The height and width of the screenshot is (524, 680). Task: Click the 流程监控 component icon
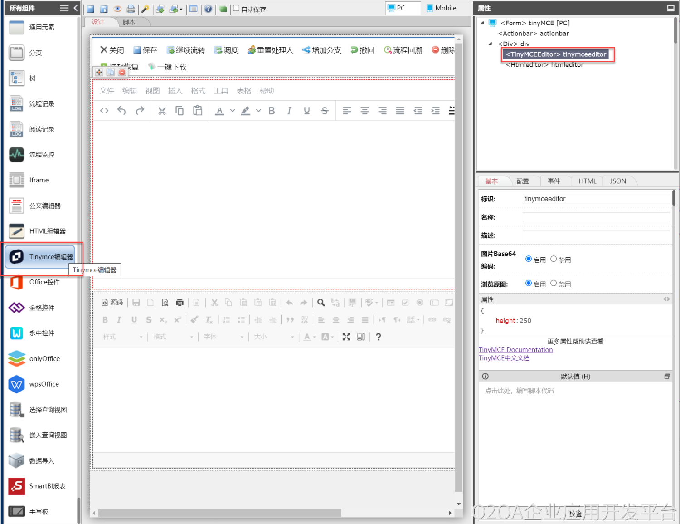tap(17, 155)
